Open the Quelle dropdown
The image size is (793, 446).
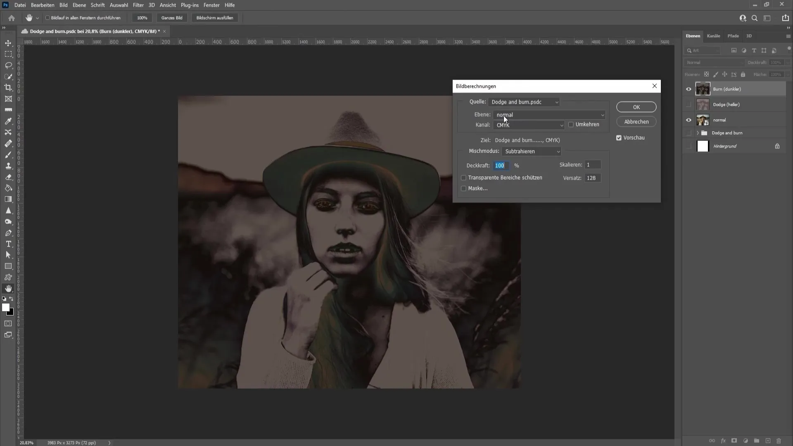[524, 102]
